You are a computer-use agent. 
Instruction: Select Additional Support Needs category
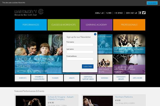(88, 78)
